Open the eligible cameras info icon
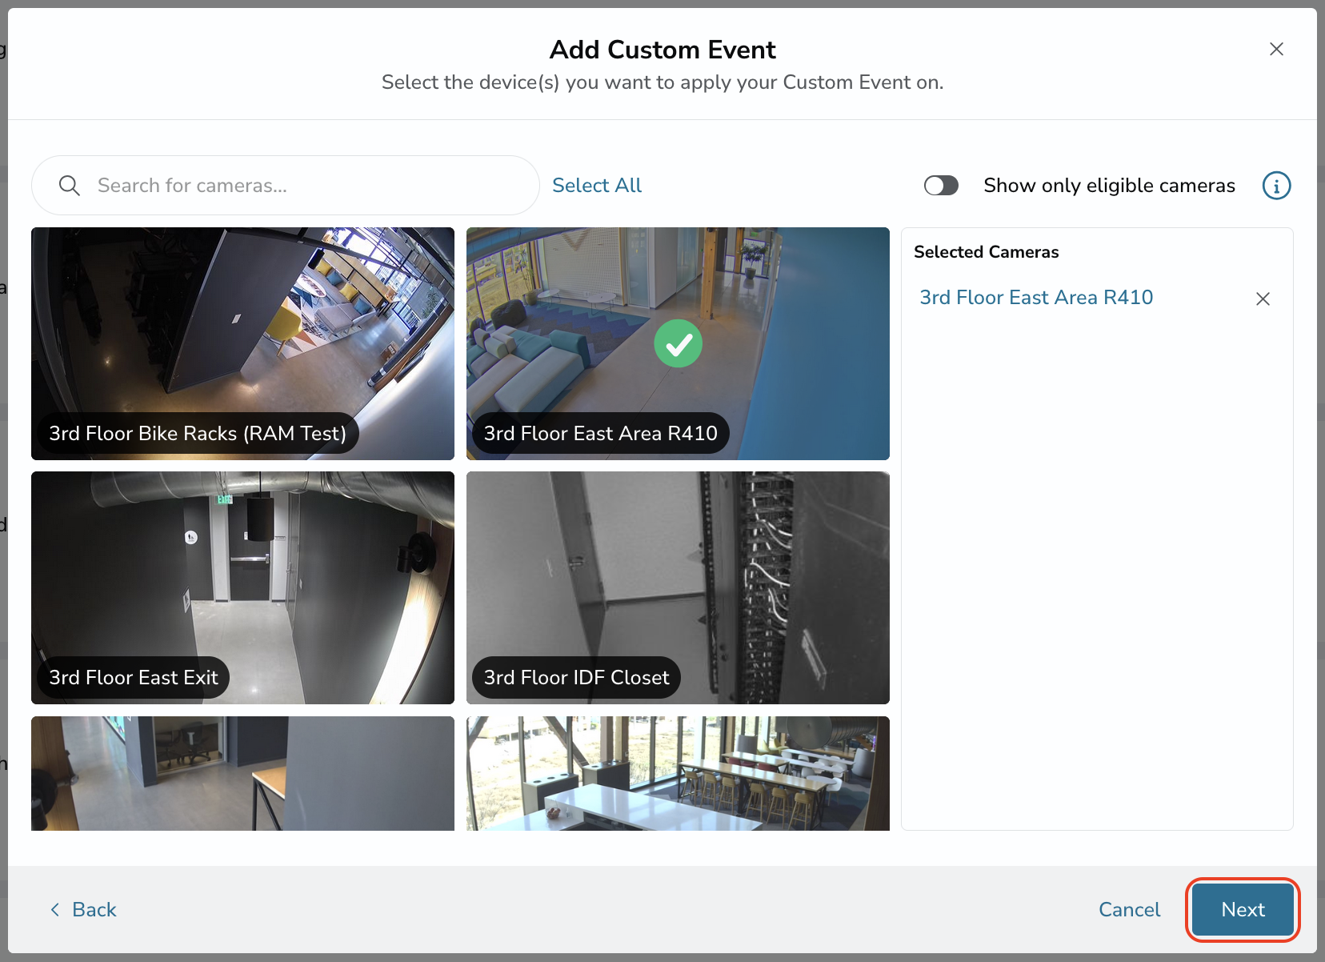 (1276, 186)
